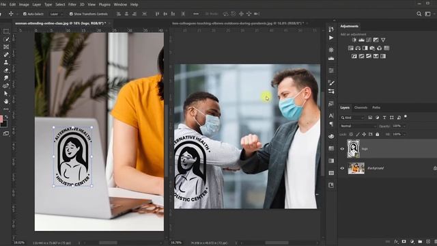
Task: Select the Eraser tool
Action: (x=6, y=70)
